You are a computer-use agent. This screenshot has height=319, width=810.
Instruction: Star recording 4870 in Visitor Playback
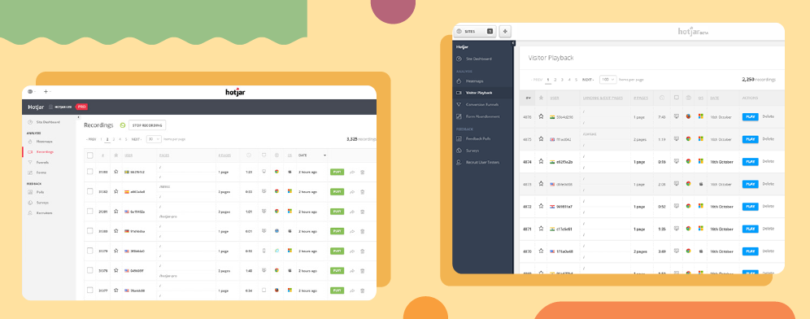coord(541,251)
